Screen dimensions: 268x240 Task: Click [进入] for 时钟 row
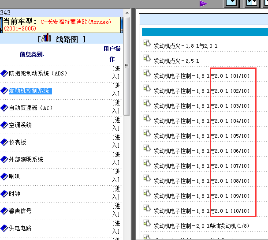pyautogui.click(x=116, y=193)
